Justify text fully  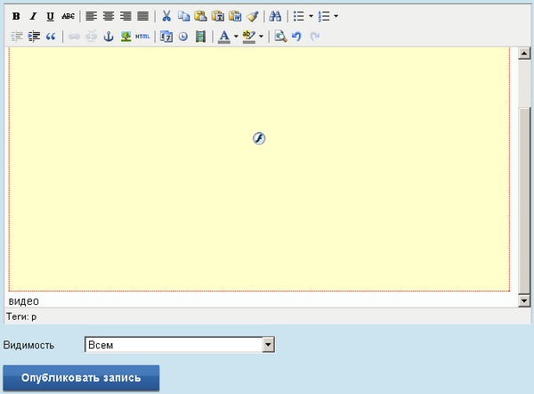(143, 16)
